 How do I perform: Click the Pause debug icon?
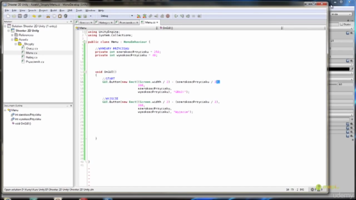(x=194, y=16)
